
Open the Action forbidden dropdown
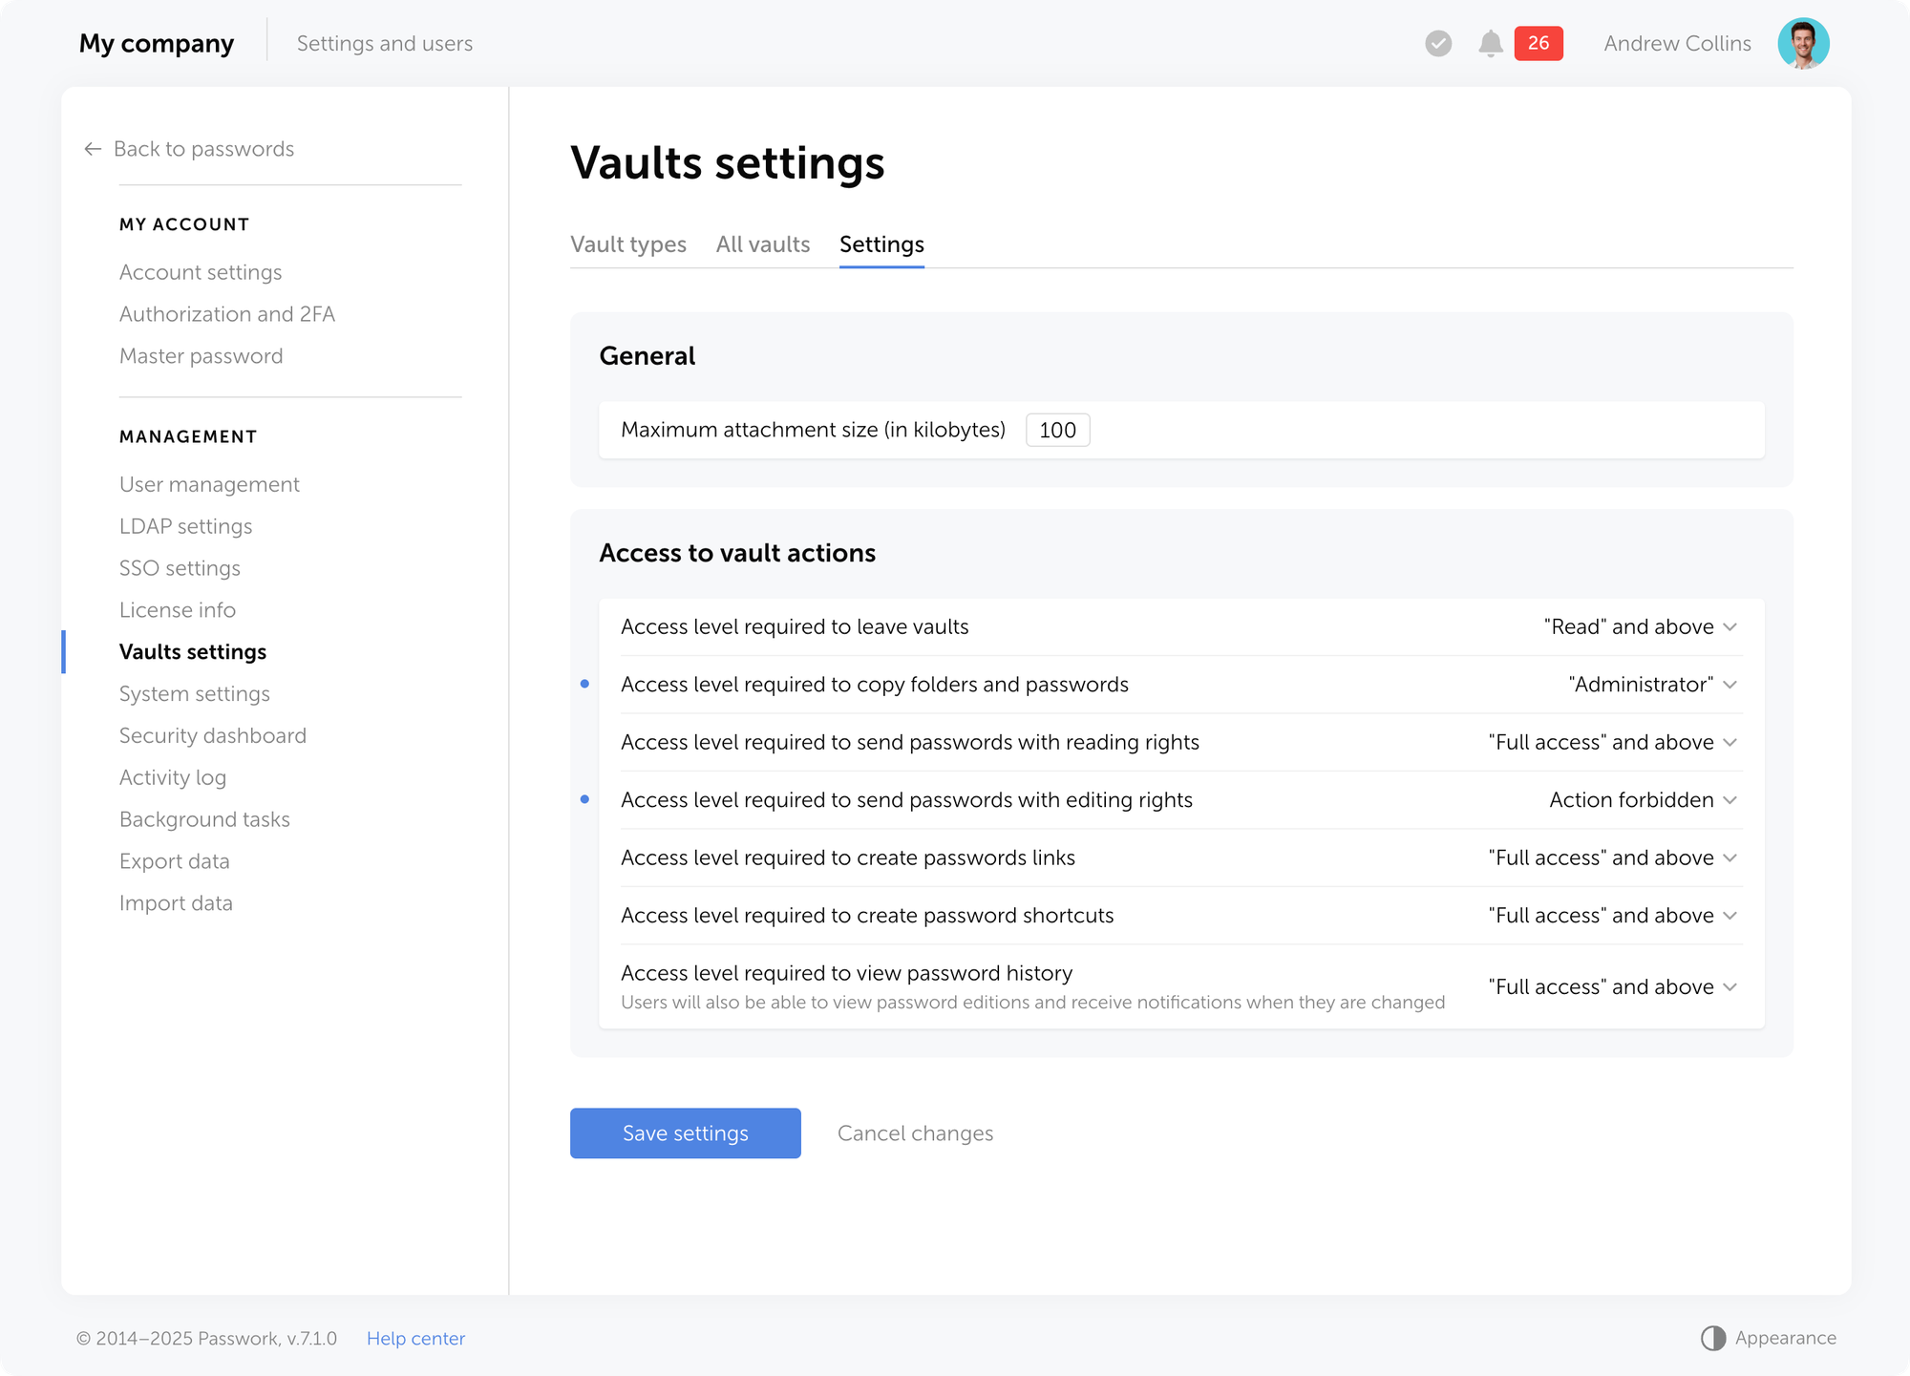coord(1642,800)
